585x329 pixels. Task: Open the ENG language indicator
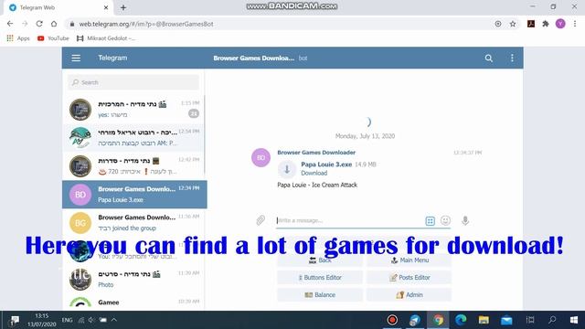pyautogui.click(x=67, y=320)
